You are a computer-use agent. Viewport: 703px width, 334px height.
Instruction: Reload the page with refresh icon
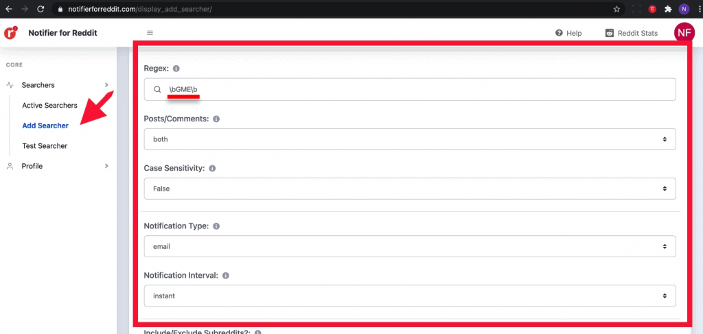41,9
